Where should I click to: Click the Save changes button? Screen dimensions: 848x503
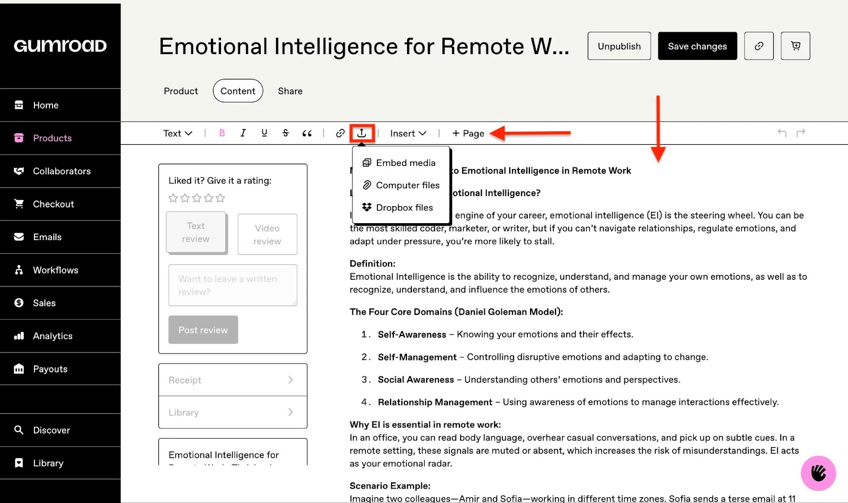click(697, 46)
